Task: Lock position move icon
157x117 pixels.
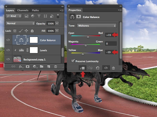Action: coord(26,31)
